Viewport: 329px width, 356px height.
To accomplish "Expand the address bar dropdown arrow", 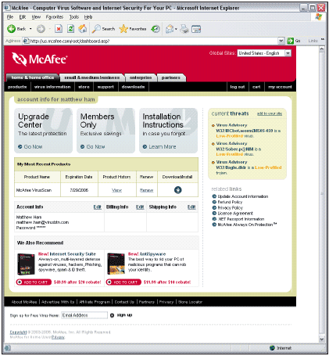I will point(281,41).
